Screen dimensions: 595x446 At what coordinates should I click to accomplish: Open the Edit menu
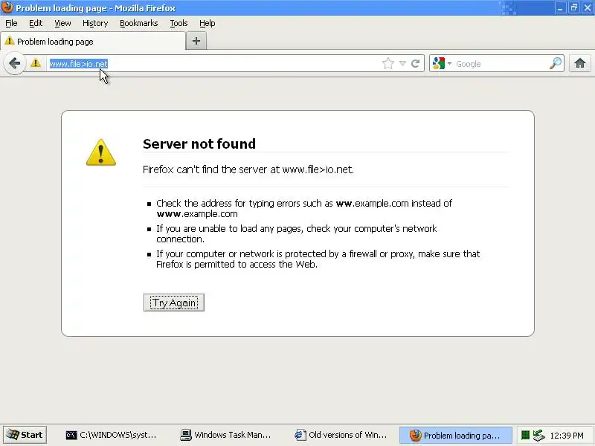point(36,23)
